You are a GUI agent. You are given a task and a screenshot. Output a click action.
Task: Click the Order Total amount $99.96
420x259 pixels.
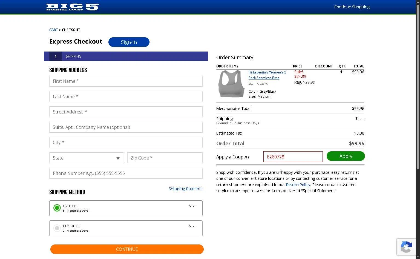[356, 144]
